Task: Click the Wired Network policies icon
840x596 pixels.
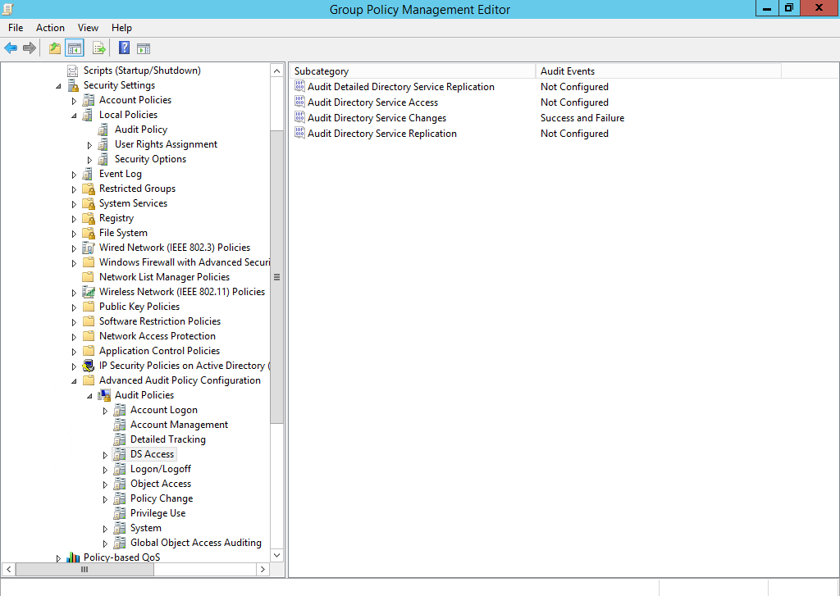Action: click(89, 248)
